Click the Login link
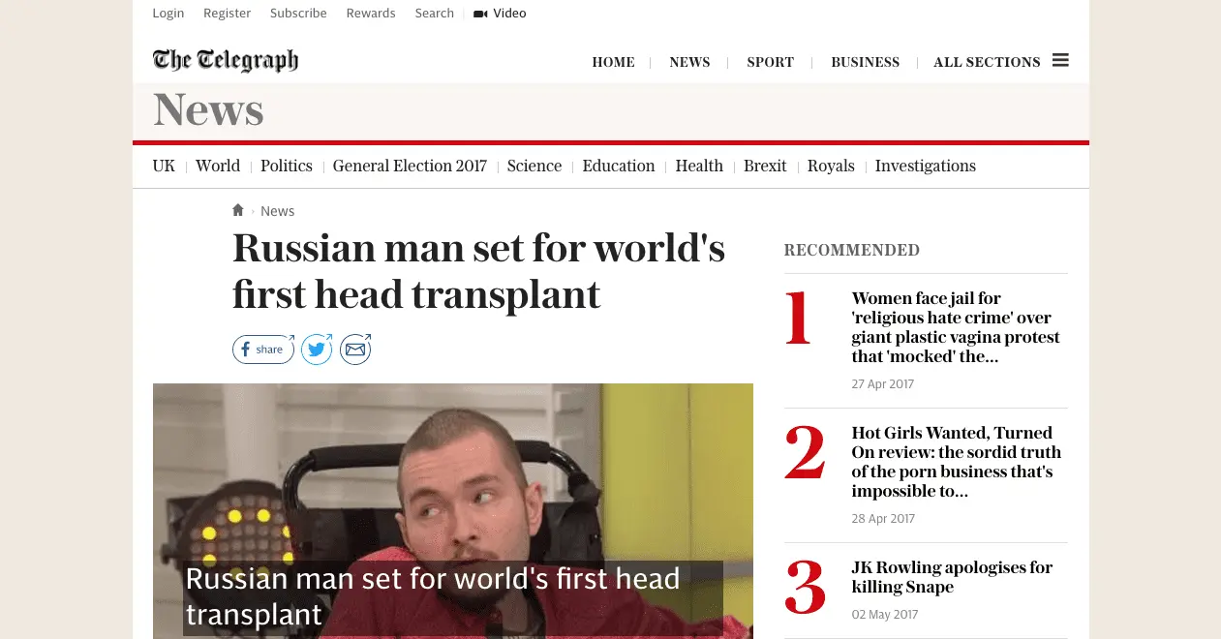Viewport: 1221px width, 639px height. pyautogui.click(x=168, y=14)
